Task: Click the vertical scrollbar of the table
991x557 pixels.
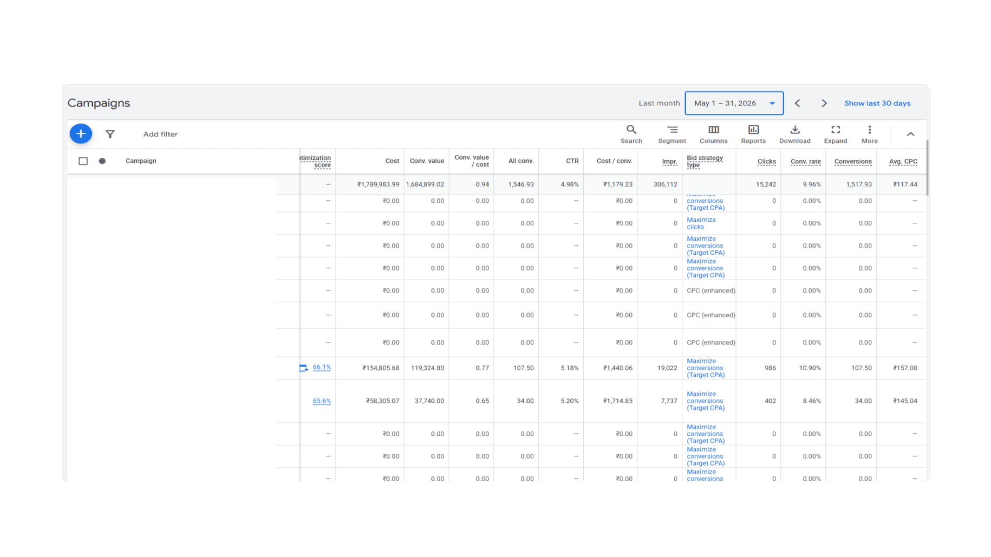Action: (x=927, y=168)
